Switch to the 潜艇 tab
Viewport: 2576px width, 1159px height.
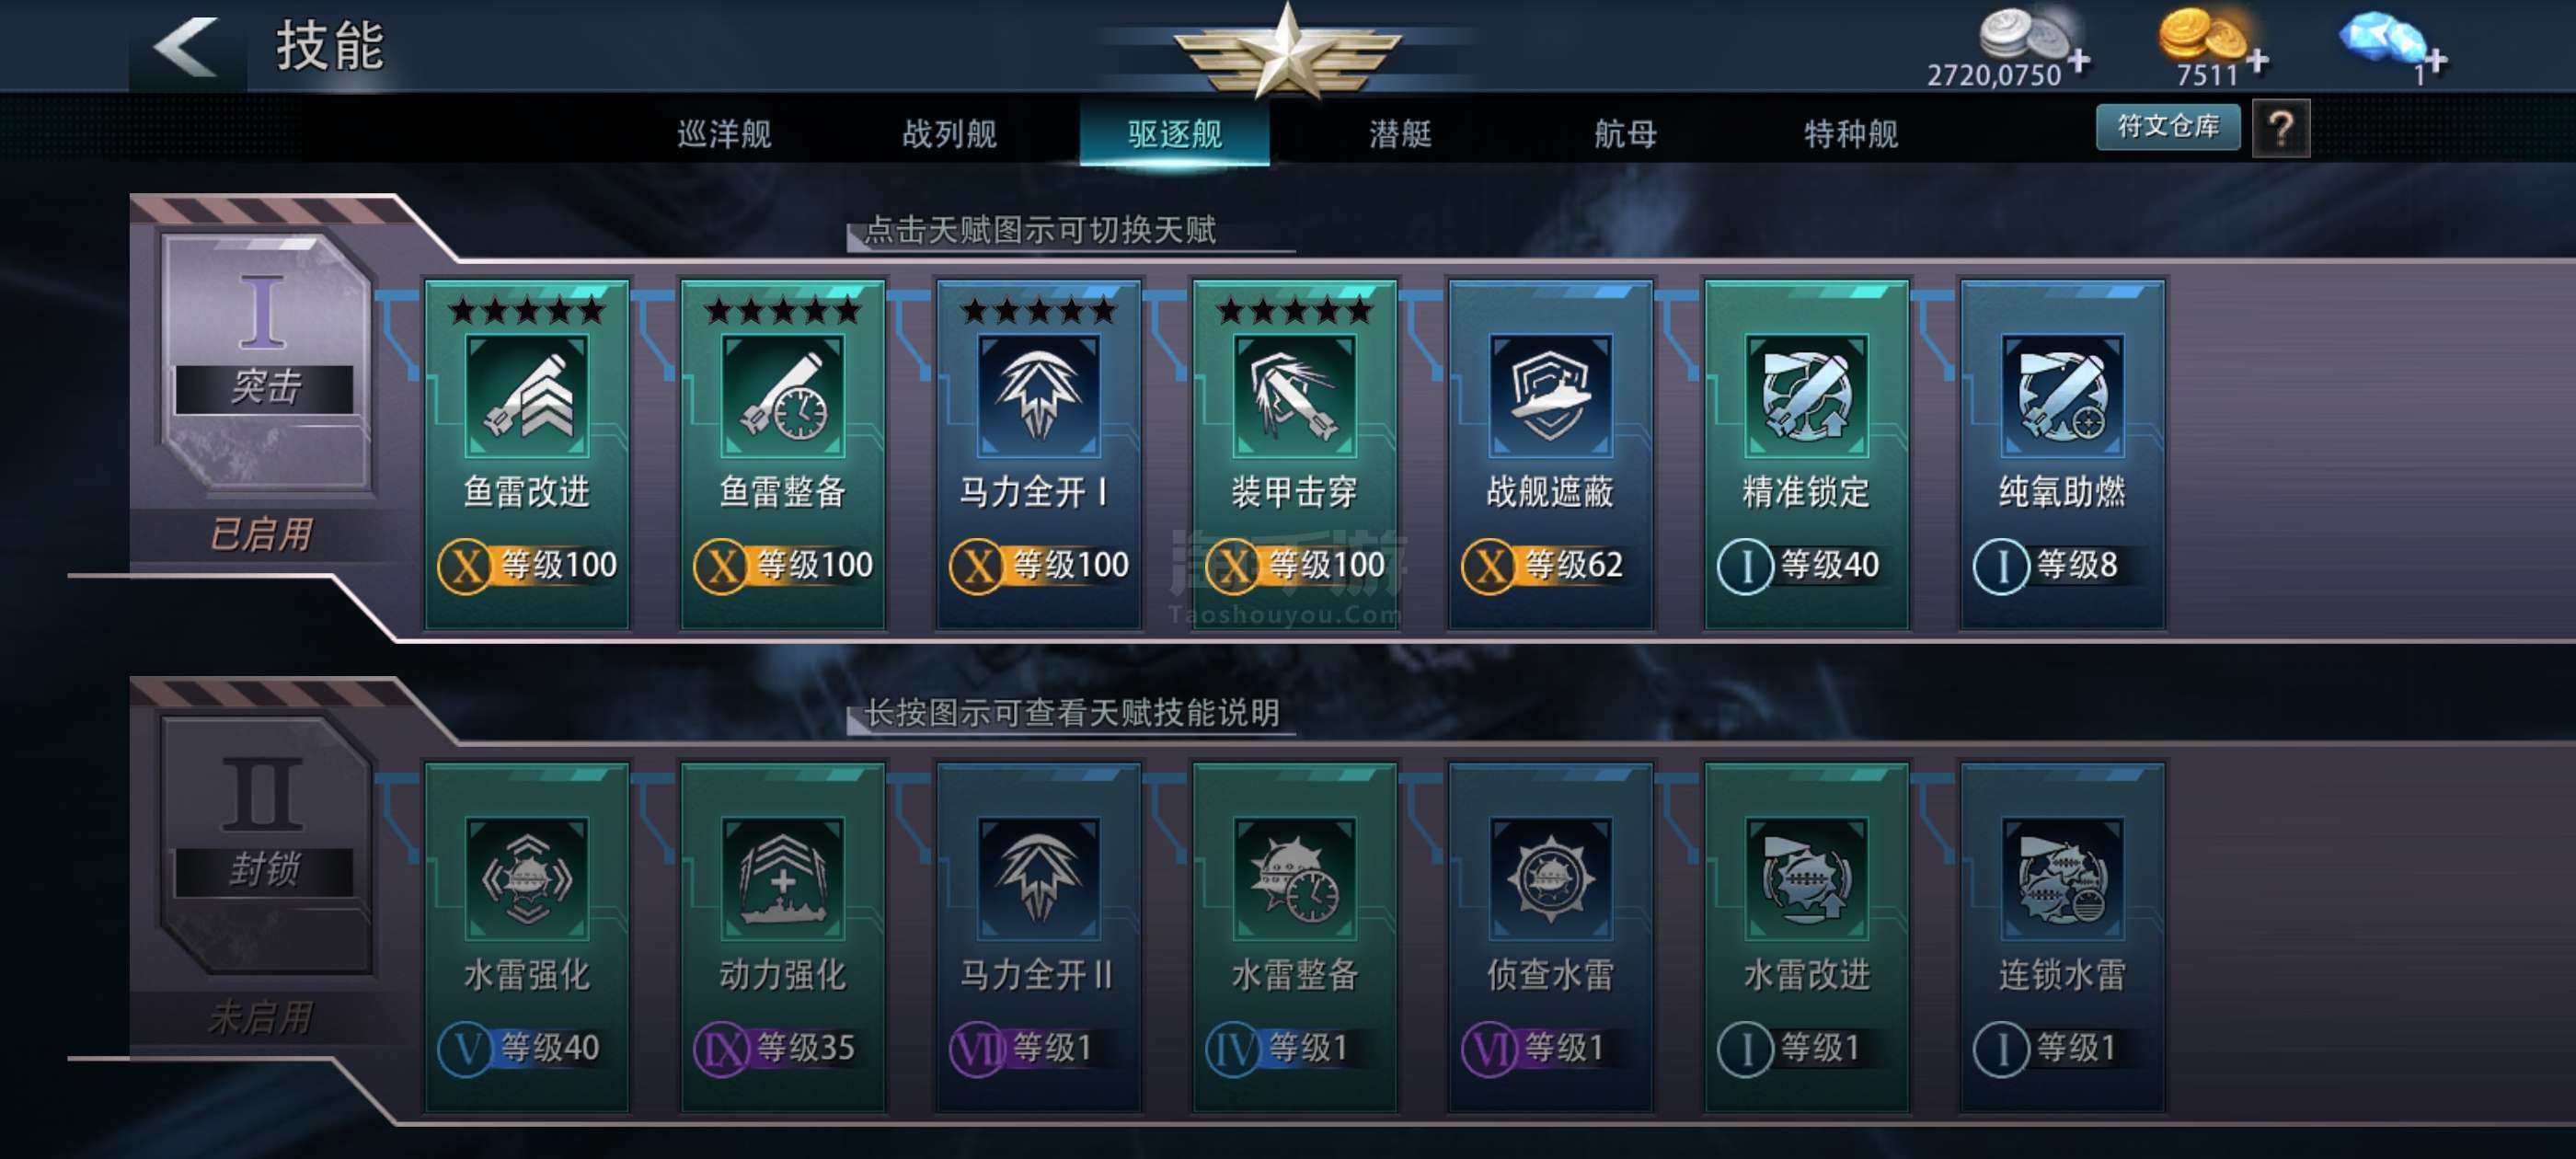[1400, 133]
